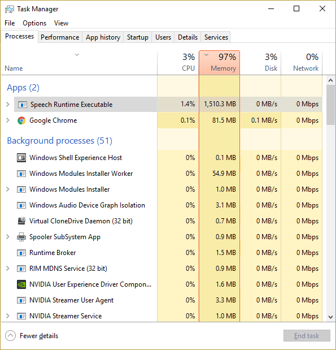Click the NVIDIA Streamer User Agent icon
This screenshot has height=350, width=336.
pyautogui.click(x=21, y=300)
